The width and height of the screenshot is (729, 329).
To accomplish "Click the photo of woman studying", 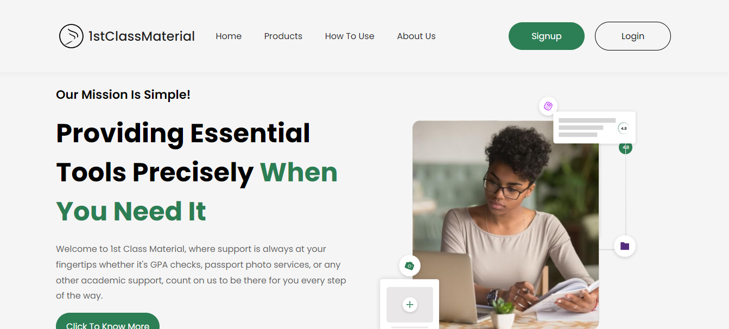I will (505, 225).
